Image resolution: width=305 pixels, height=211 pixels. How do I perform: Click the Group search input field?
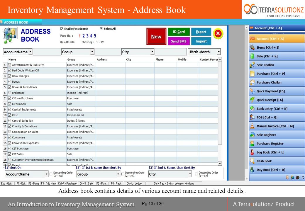[x=108, y=52]
